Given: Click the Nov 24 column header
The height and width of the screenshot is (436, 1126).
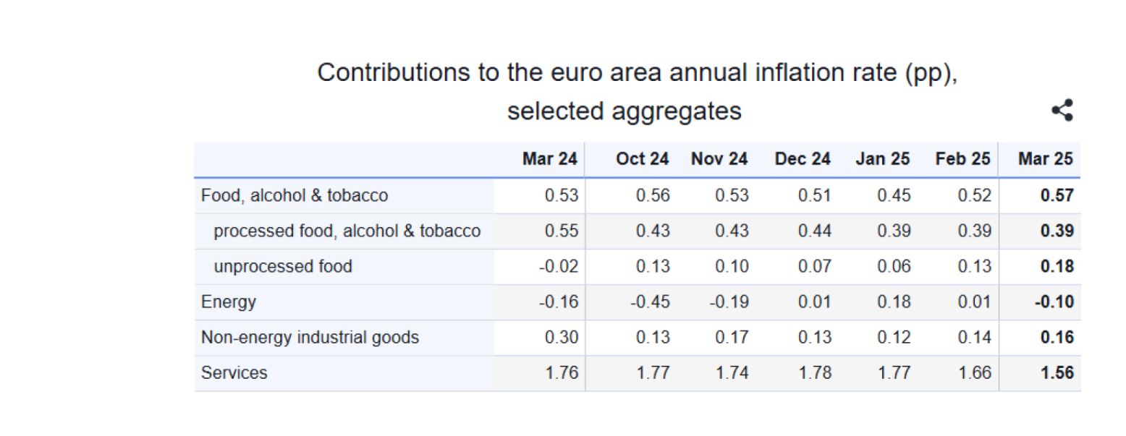Looking at the screenshot, I should (x=719, y=159).
